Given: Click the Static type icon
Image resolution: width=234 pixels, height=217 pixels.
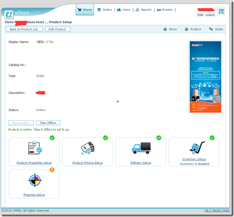Looking at the screenshot, I should pos(211,29).
